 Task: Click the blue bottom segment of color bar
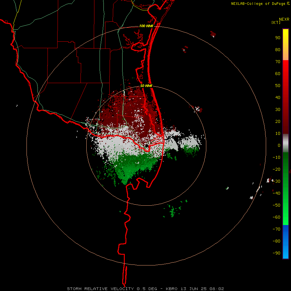[286, 242]
